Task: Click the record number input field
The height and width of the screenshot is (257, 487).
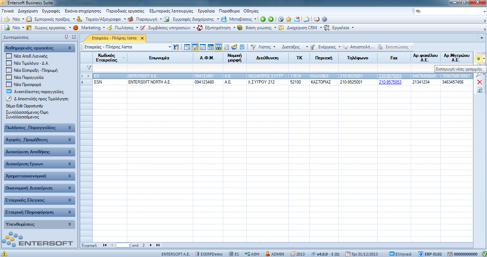Action: pos(124,245)
